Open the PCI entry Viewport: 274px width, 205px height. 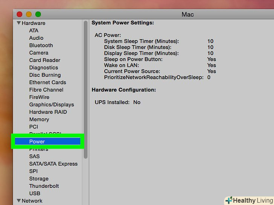tap(33, 127)
